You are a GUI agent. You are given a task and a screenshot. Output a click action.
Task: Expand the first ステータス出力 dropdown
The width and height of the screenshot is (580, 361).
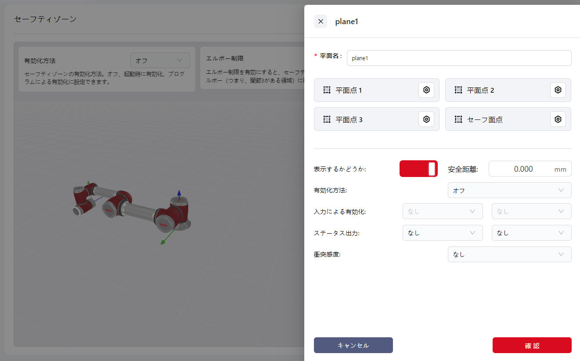point(442,233)
